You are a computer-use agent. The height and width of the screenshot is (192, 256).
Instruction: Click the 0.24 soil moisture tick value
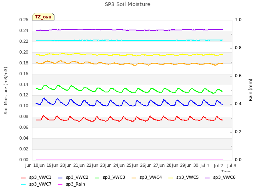pyautogui.click(x=24, y=31)
